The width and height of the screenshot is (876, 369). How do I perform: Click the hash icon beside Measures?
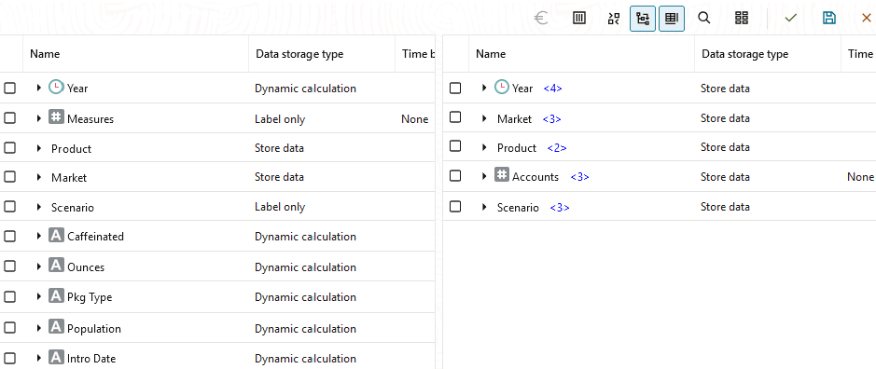56,117
